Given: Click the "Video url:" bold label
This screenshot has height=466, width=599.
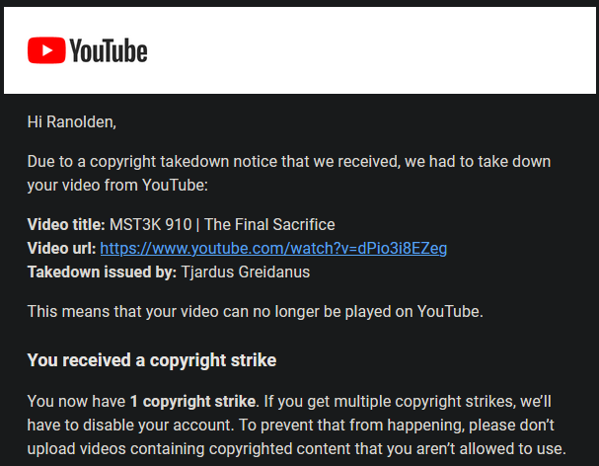Looking at the screenshot, I should coord(62,248).
